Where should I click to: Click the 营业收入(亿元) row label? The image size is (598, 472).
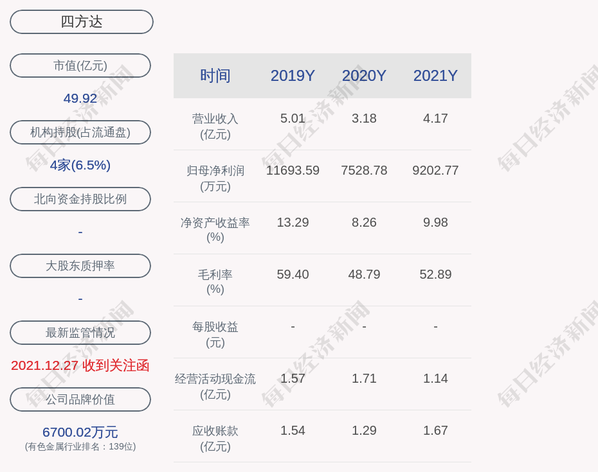tap(215, 126)
